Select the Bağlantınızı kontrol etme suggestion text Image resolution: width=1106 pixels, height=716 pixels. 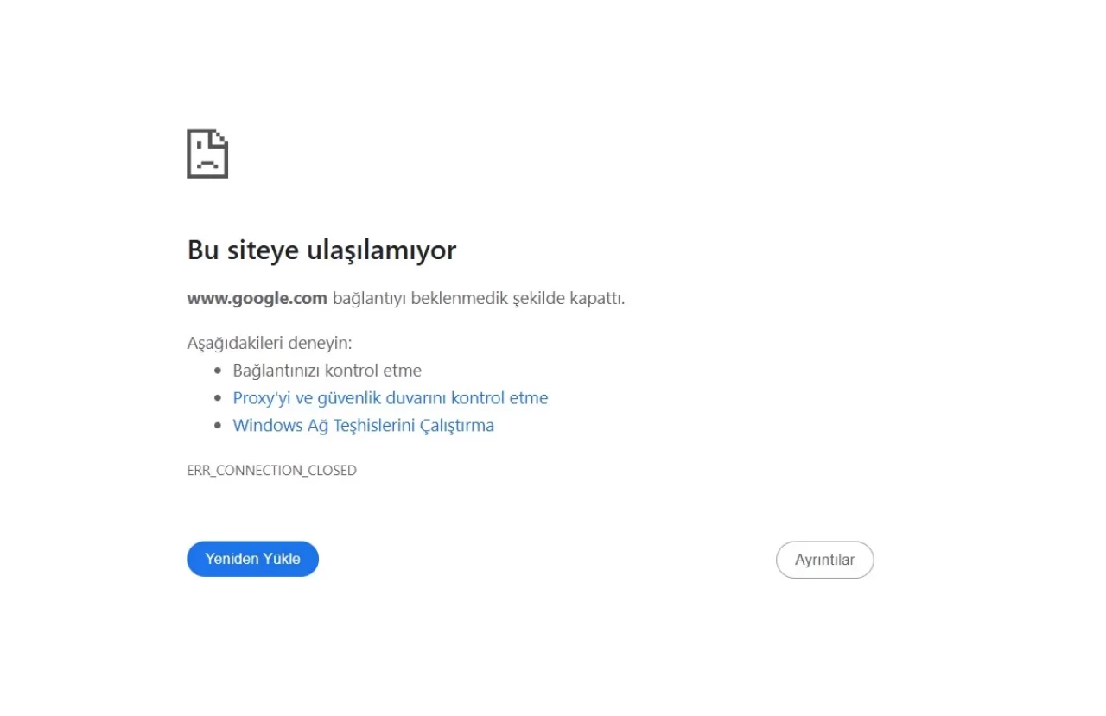point(327,370)
